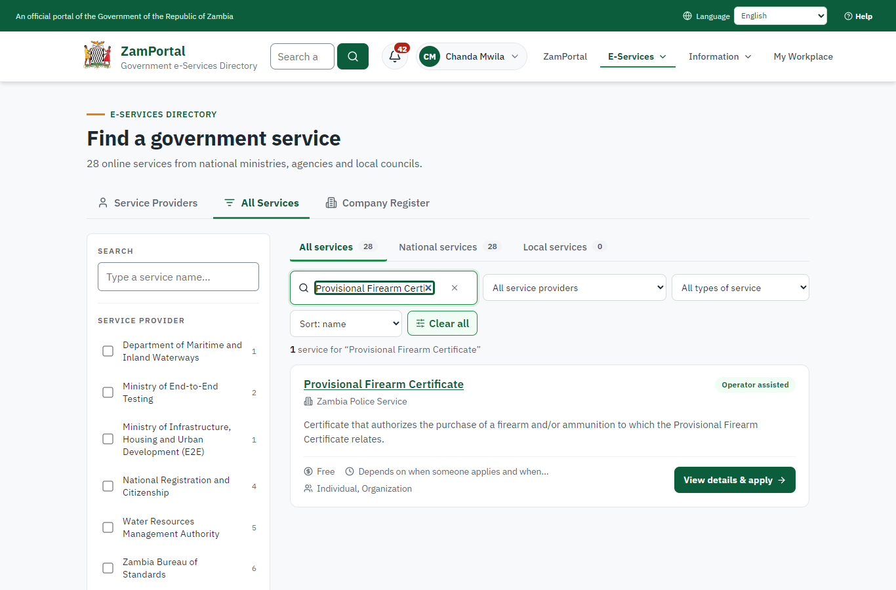The height and width of the screenshot is (590, 896).
Task: Open the Sort: name dropdown
Action: click(x=346, y=324)
